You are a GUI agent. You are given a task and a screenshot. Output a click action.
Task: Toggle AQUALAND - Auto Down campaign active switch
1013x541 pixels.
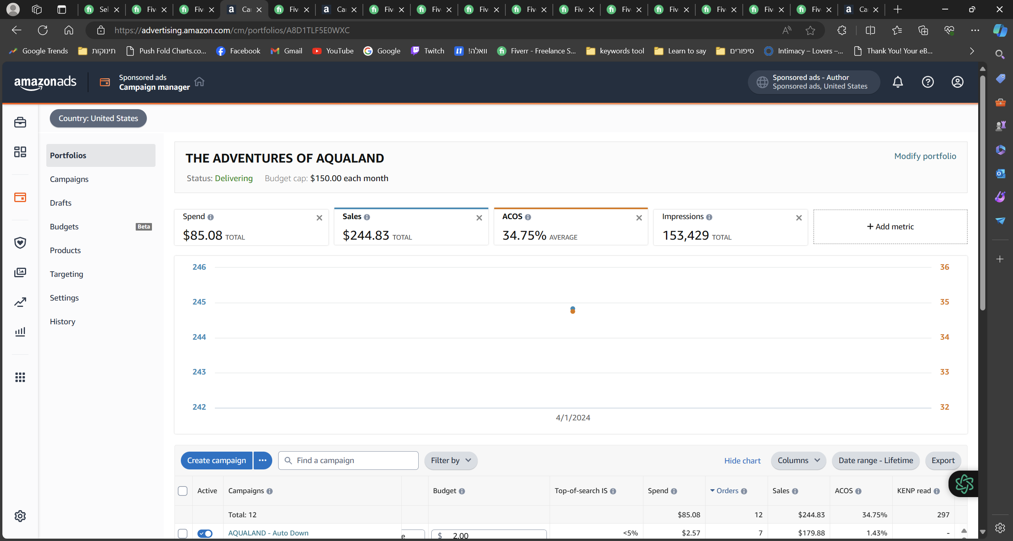click(x=205, y=533)
